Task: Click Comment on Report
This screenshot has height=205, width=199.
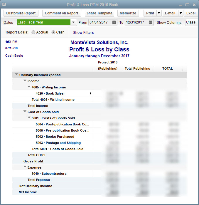Action: pyautogui.click(x=62, y=13)
